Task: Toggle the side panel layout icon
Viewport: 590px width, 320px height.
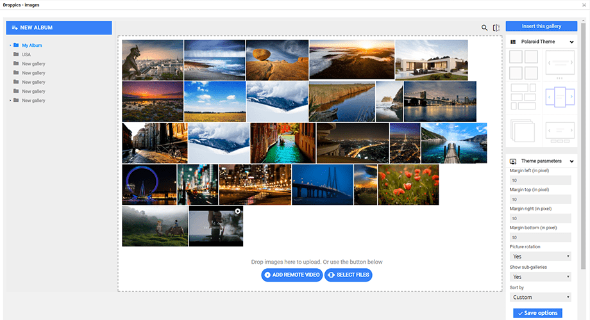Action: point(496,28)
